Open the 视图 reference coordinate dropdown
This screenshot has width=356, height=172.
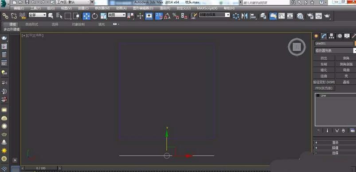(117, 15)
